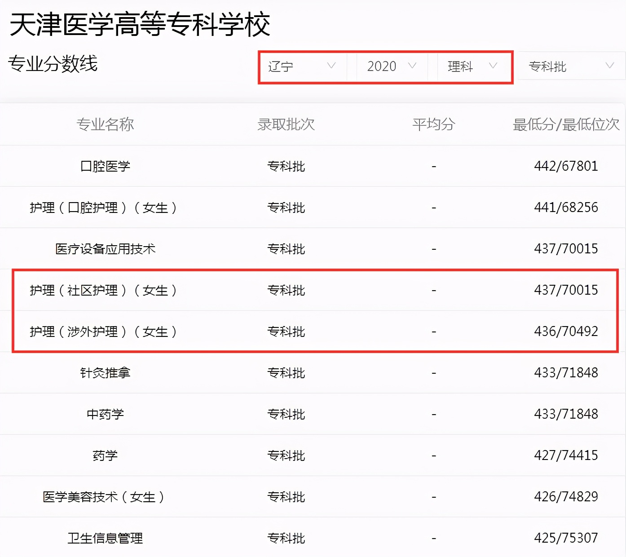This screenshot has height=557, width=626.
Task: Select the 药学 major entry
Action: click(x=106, y=455)
